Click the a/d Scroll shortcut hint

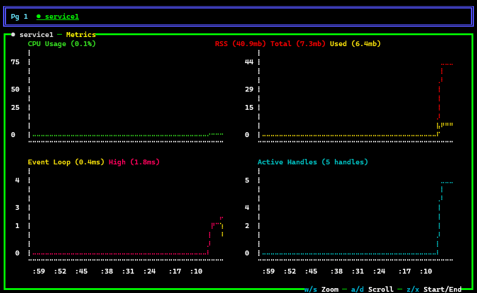coord(372,289)
